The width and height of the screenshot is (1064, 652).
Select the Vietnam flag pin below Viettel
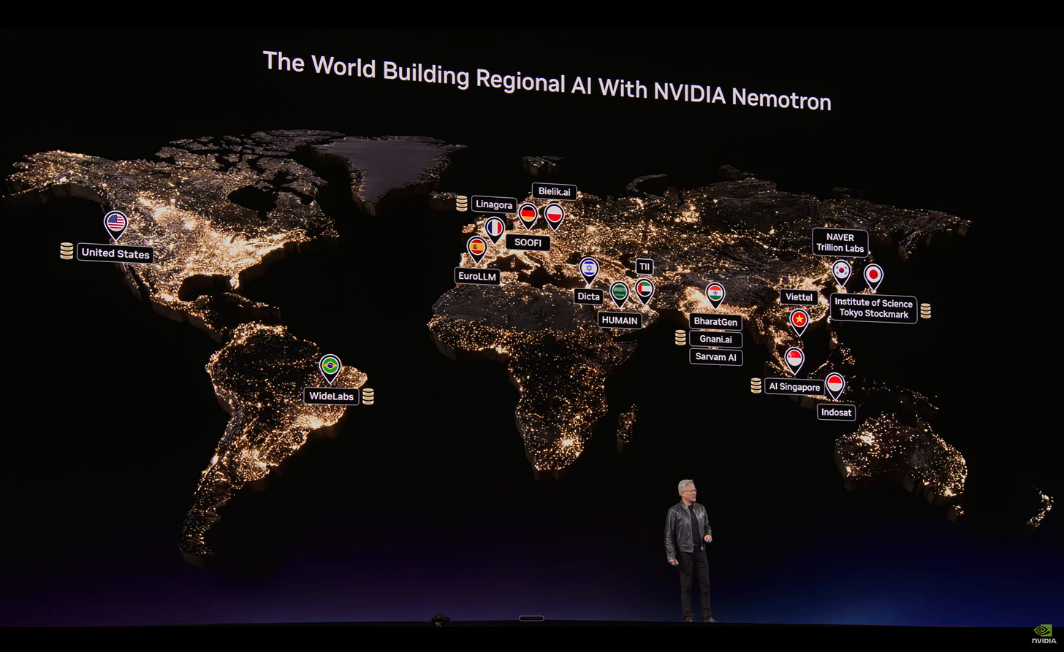pos(799,322)
